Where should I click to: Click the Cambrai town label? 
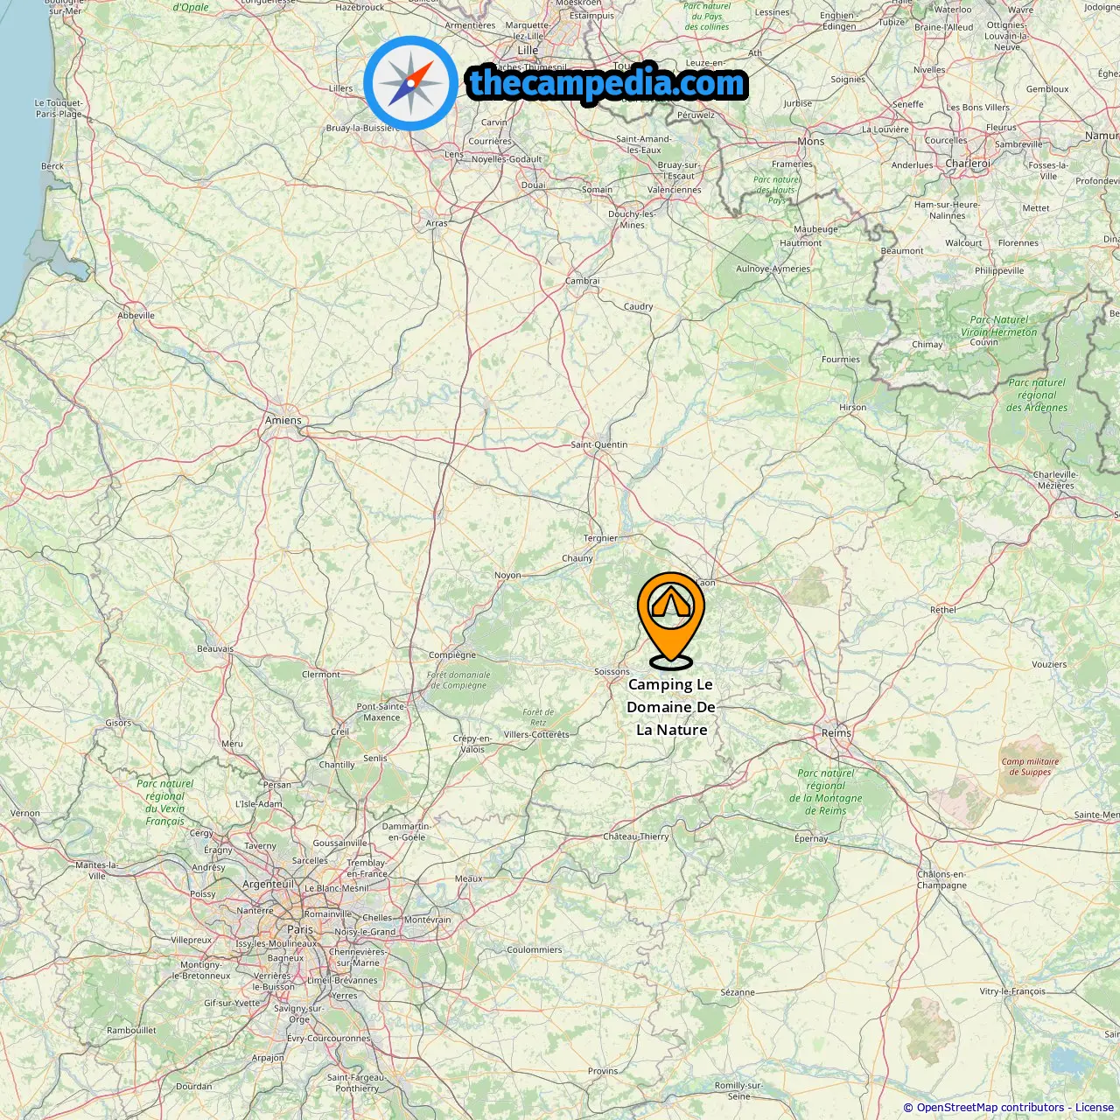tap(583, 281)
